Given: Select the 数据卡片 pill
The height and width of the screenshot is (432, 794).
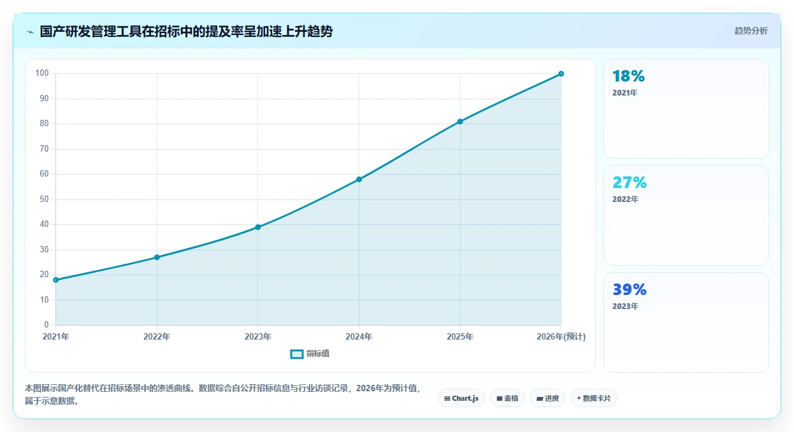Looking at the screenshot, I should point(594,398).
